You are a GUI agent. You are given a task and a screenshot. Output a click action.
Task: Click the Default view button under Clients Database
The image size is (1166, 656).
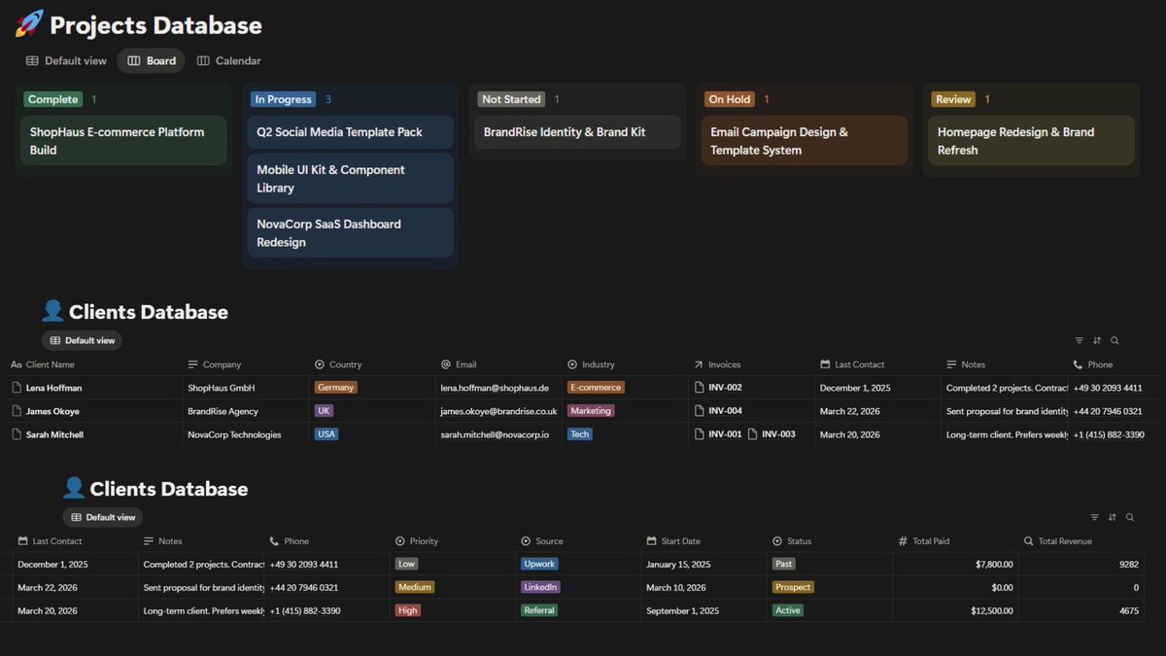coord(82,340)
